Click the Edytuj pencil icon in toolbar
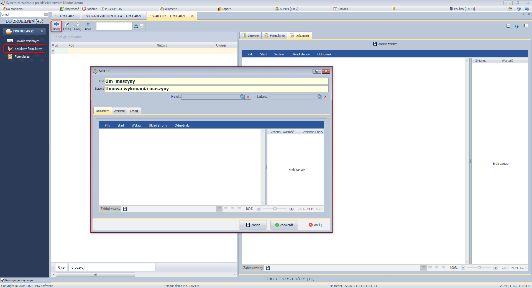Image resolution: width=532 pixels, height=288 pixels. point(67,24)
